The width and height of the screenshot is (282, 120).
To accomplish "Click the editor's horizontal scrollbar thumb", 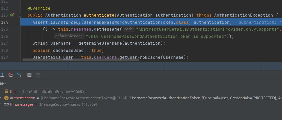I will pyautogui.click(x=81, y=59).
